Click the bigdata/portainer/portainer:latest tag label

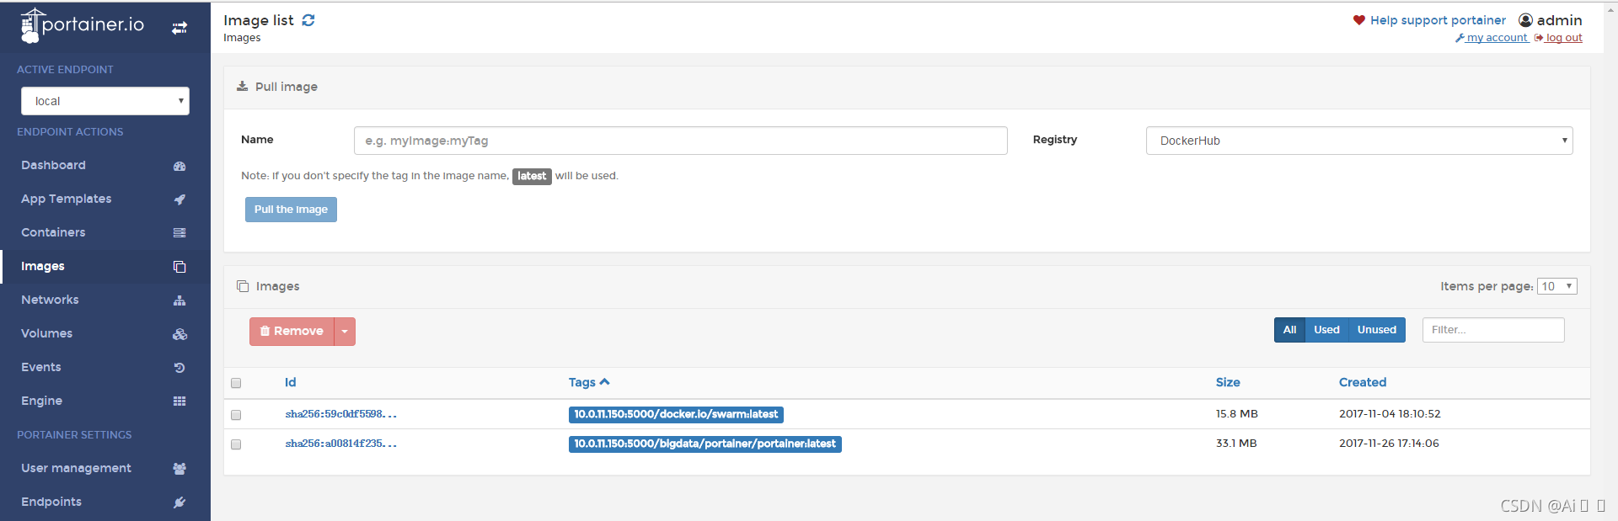coord(705,444)
